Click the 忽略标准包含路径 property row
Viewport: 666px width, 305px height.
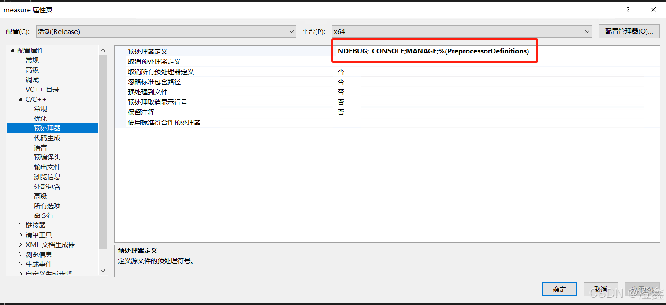(x=387, y=82)
